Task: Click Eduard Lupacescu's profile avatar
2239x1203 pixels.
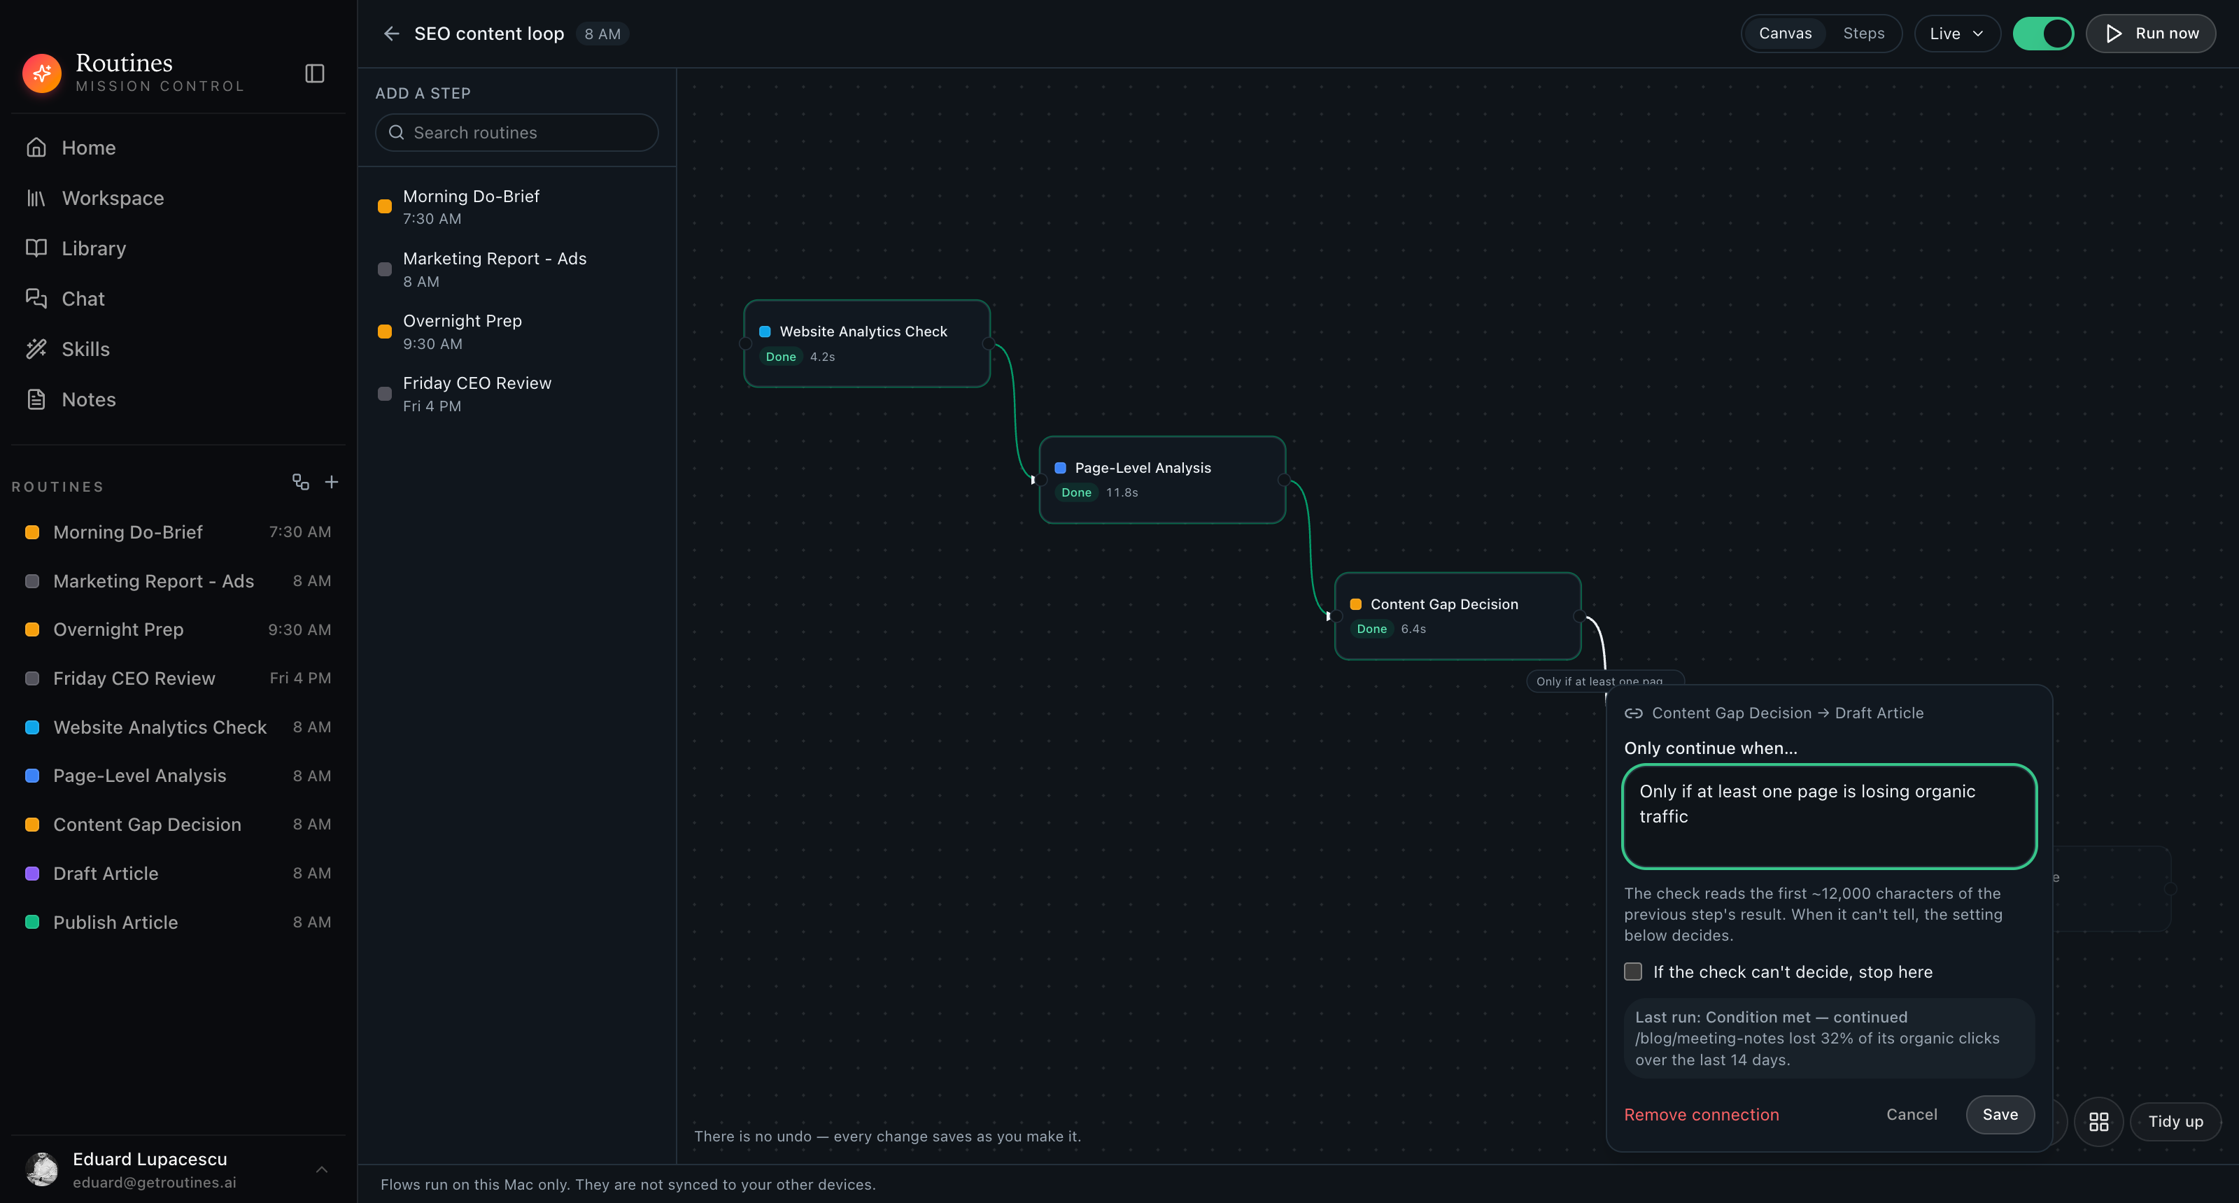Action: [x=42, y=1169]
